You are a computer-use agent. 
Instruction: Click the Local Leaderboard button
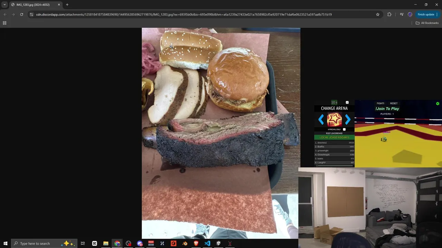(x=334, y=137)
